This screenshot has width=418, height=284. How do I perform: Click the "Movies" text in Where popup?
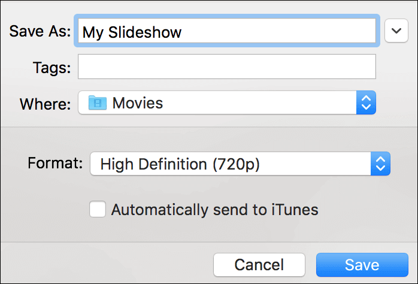pyautogui.click(x=138, y=103)
